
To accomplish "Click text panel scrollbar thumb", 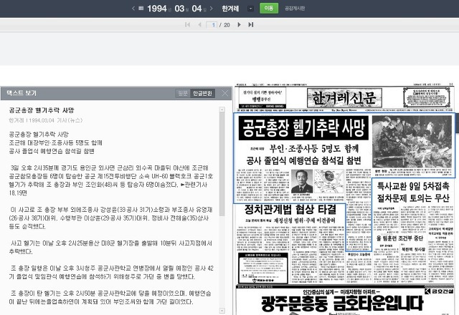I will 222,164.
